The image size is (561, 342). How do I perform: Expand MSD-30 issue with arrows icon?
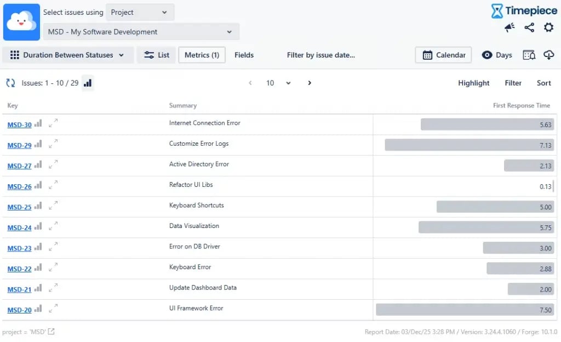point(53,124)
